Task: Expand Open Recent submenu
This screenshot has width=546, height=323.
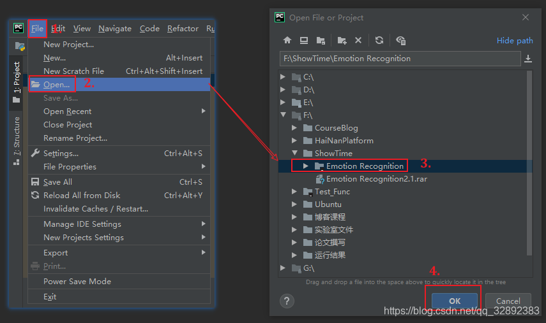Action: coord(119,111)
